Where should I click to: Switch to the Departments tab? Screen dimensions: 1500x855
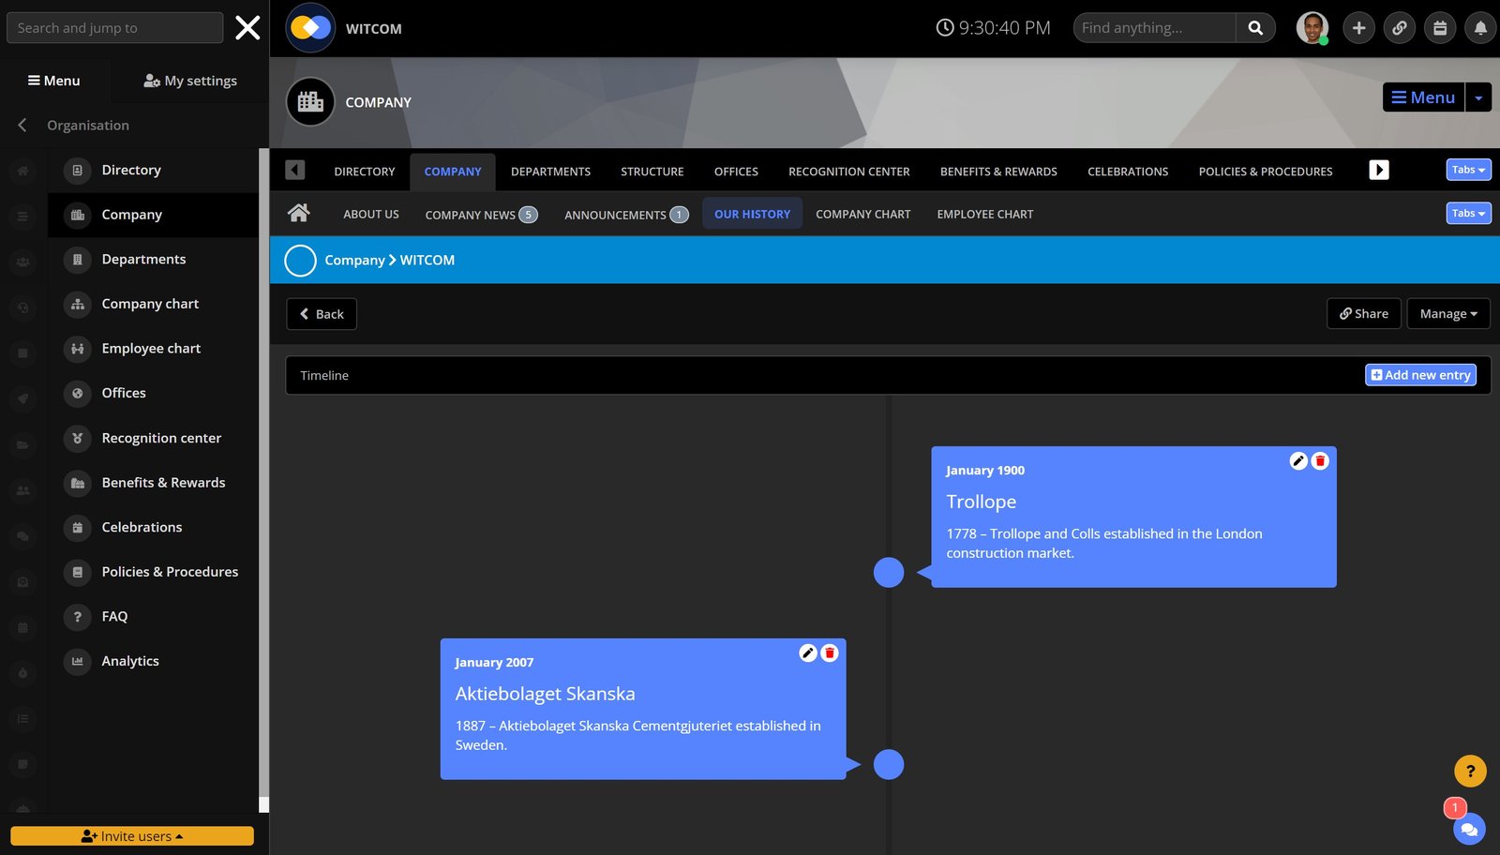550,172
